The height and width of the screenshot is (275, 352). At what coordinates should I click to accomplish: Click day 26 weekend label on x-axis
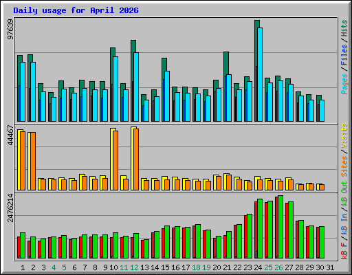[278, 267]
